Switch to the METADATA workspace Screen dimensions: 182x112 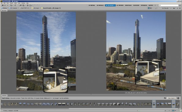(x=144, y=5)
